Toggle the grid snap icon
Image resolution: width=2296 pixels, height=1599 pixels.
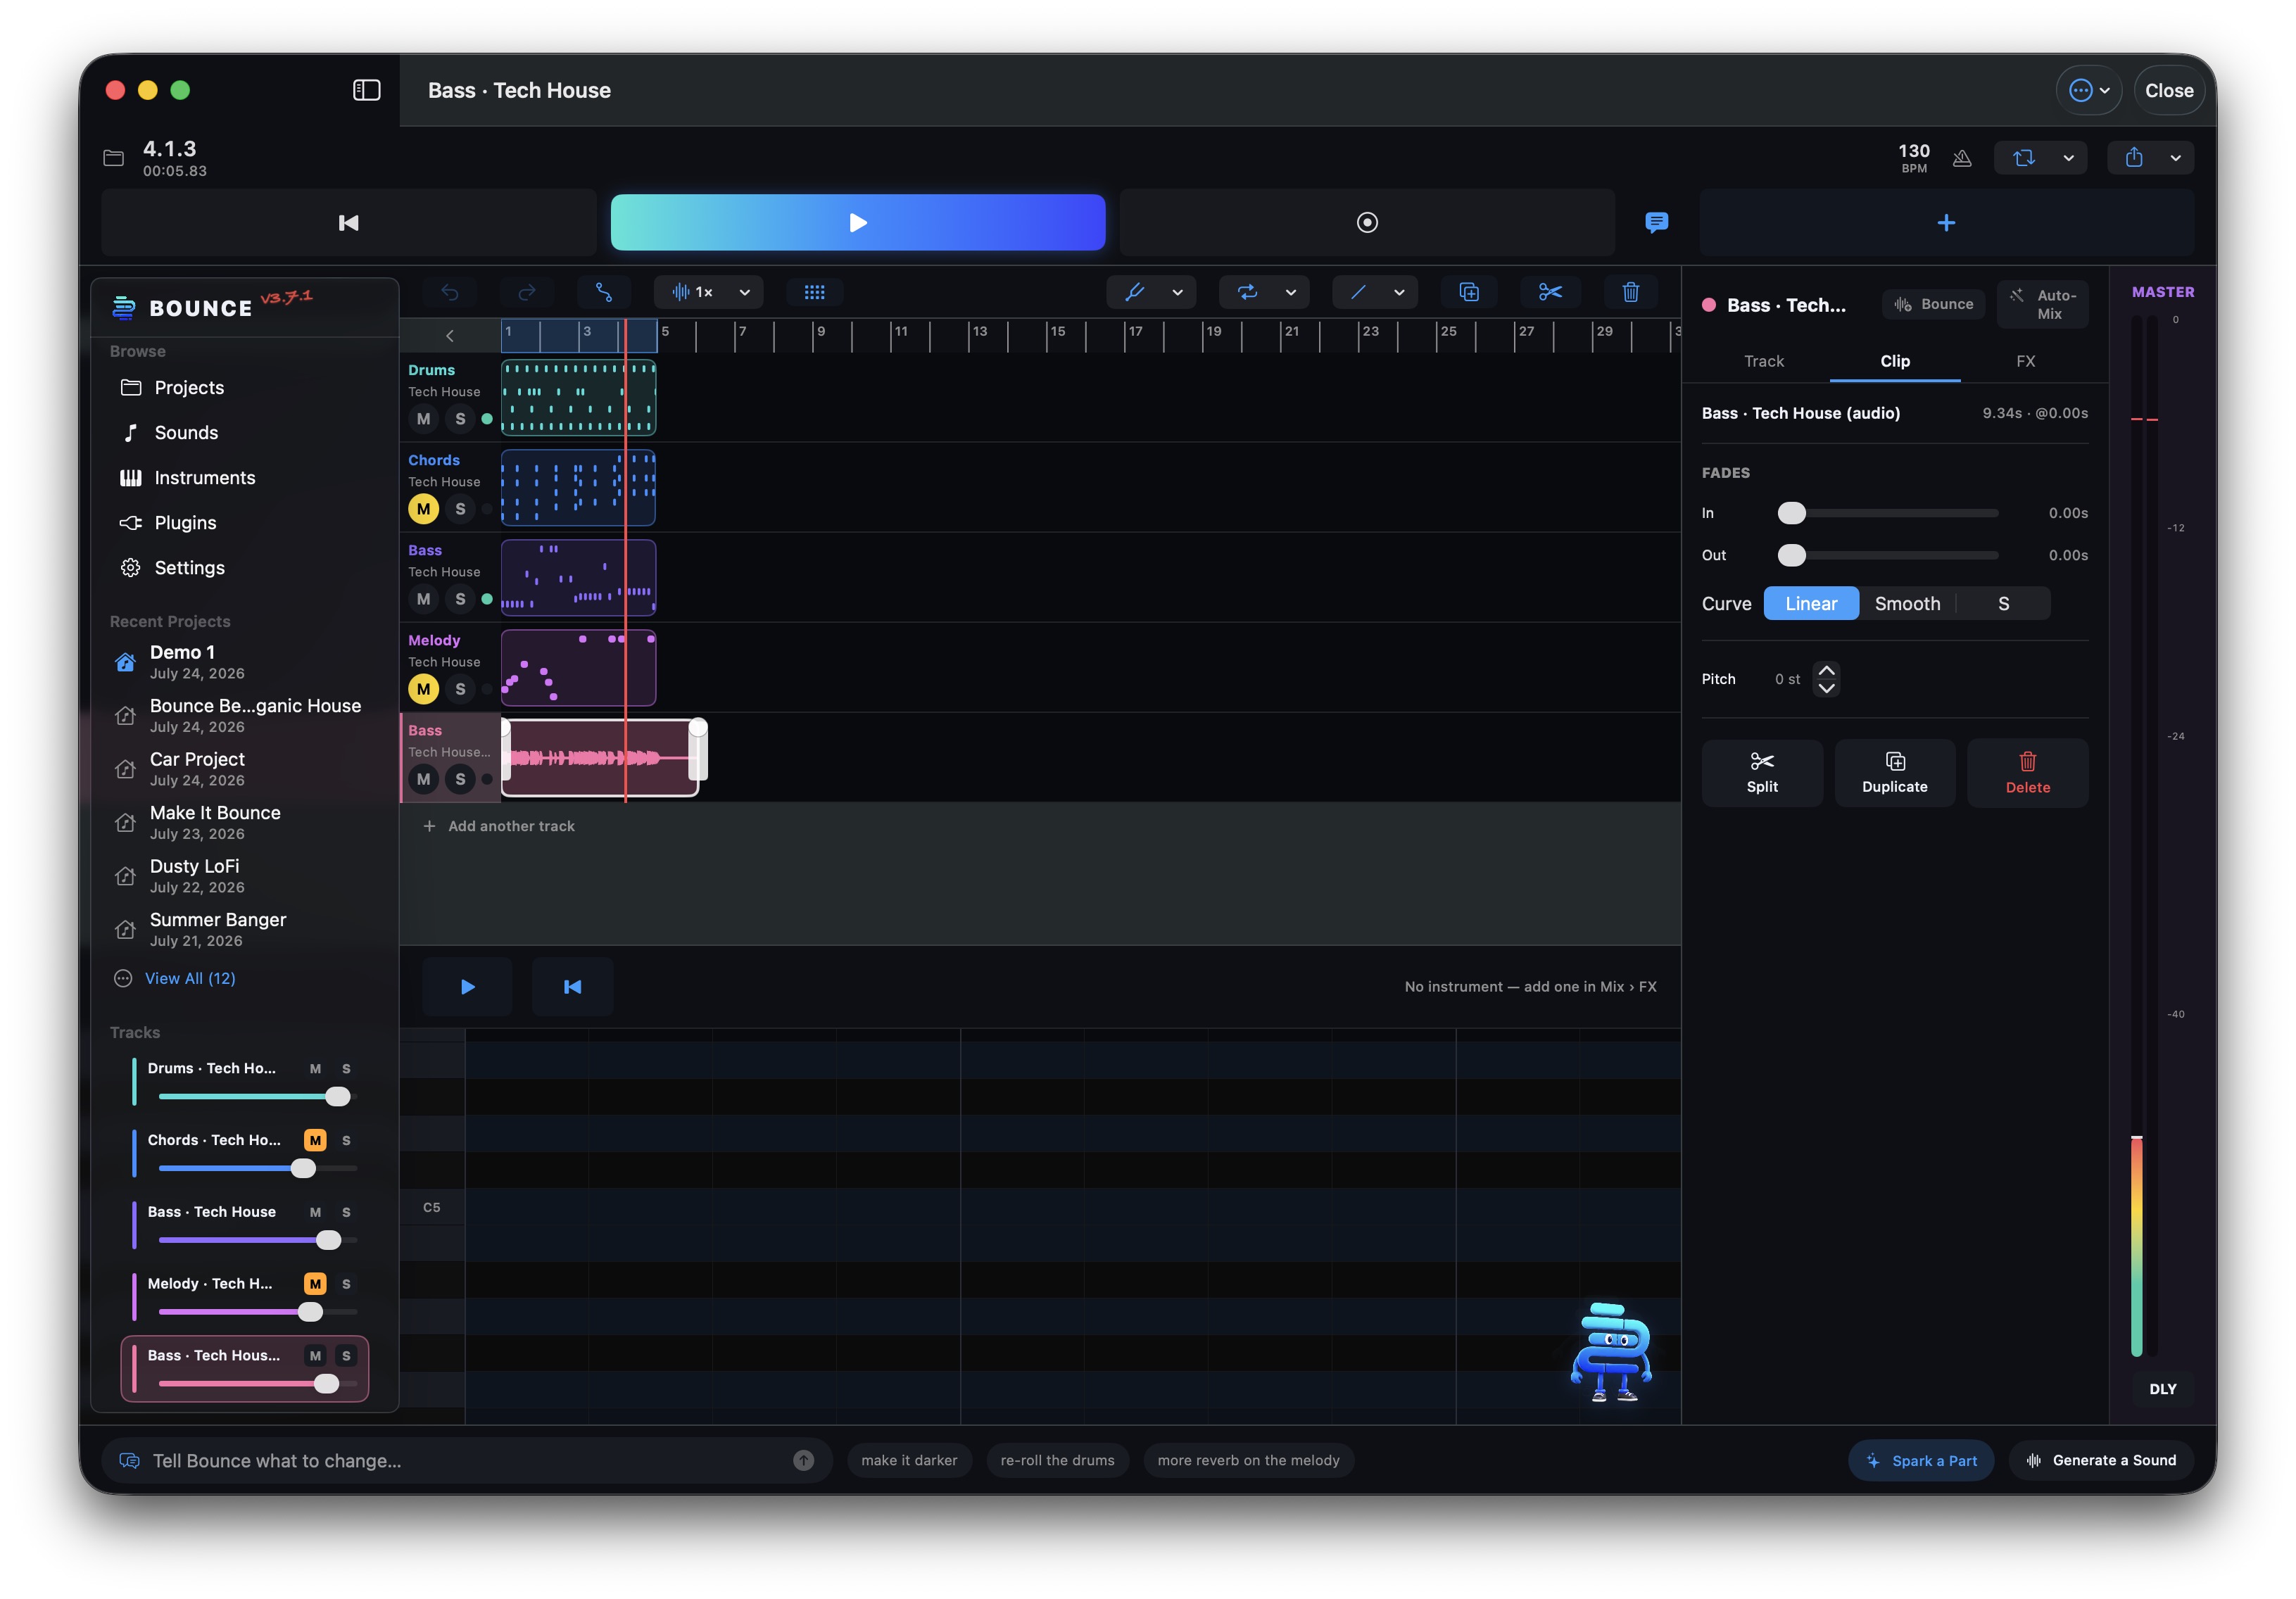pyautogui.click(x=814, y=292)
